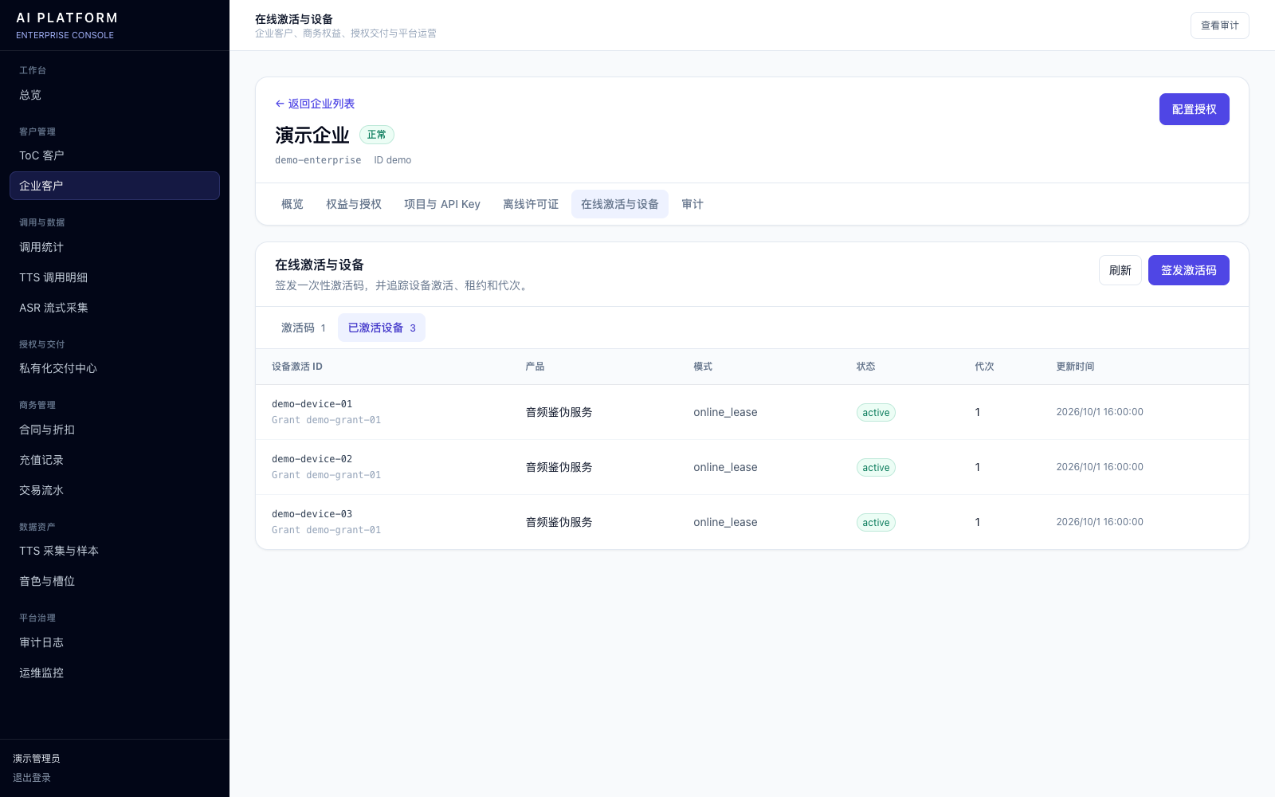
Task: Click the active badge for demo-device-02
Action: (x=876, y=467)
